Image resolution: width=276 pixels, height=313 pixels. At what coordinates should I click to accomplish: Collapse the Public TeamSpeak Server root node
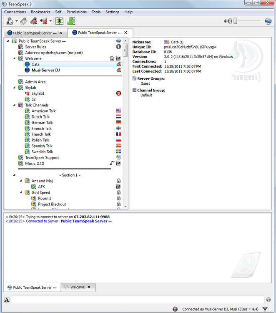8,41
